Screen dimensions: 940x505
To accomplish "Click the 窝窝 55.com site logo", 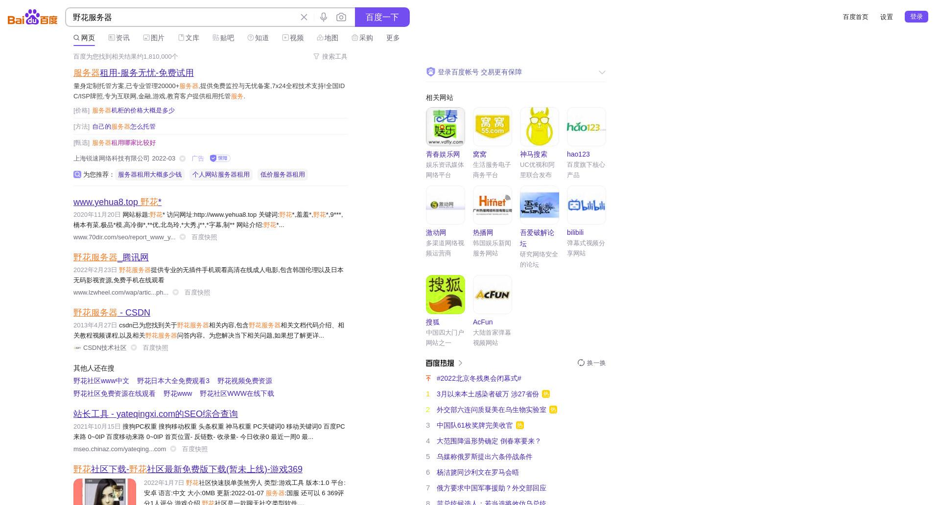I will (493, 127).
